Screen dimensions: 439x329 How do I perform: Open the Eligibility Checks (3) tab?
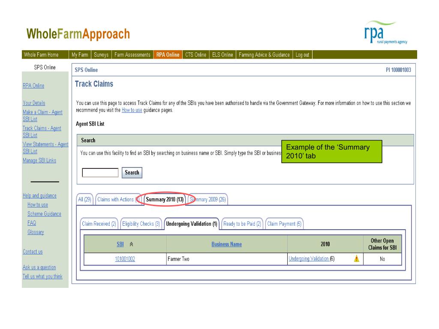pos(141,224)
